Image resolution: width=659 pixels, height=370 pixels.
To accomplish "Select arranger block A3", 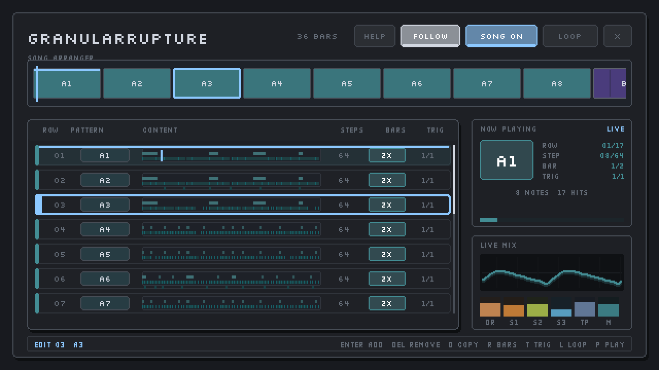I will point(207,83).
